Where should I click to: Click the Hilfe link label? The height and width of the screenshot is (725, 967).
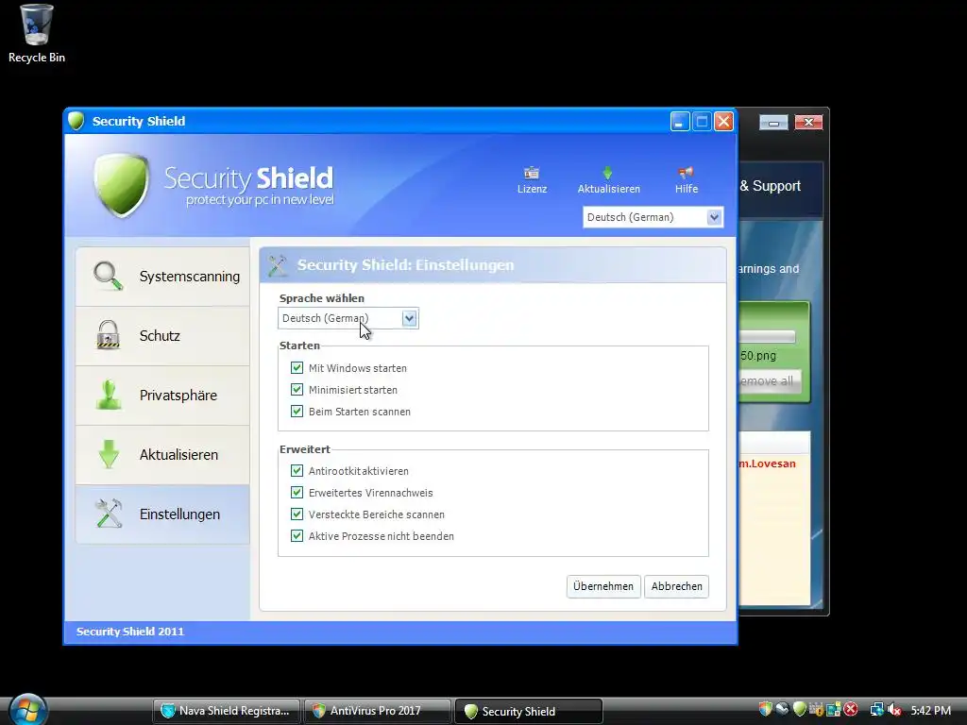pyautogui.click(x=687, y=189)
